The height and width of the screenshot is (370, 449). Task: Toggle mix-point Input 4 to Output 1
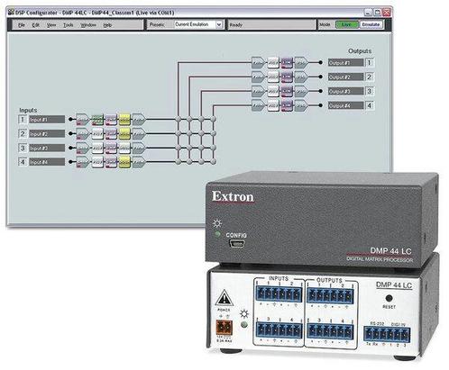179,162
